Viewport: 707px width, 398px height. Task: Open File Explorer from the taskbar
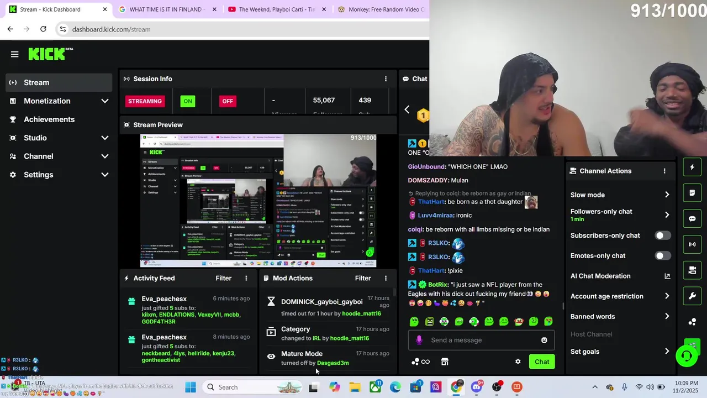pyautogui.click(x=355, y=387)
